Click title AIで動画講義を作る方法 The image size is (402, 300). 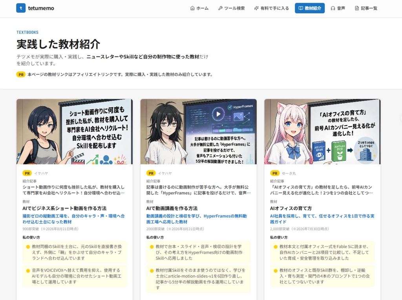172,208
